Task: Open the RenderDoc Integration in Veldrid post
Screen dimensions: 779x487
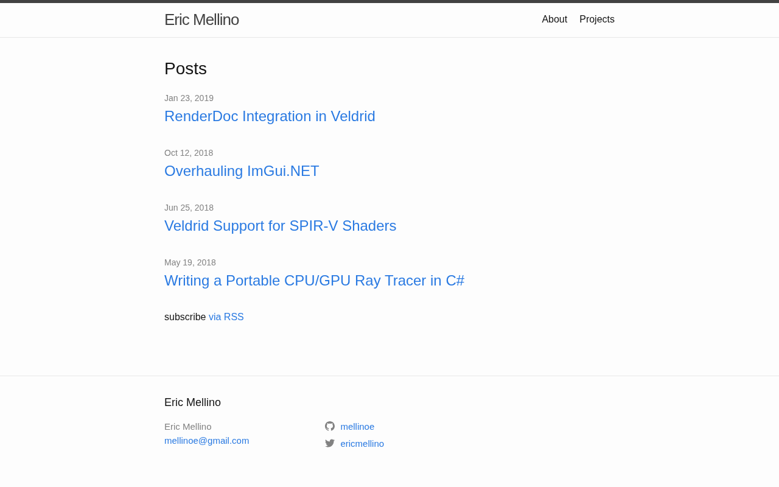Action: [270, 116]
